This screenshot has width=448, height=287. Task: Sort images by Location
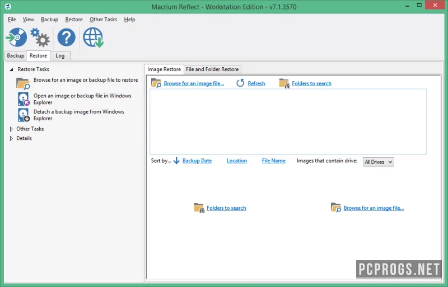(236, 161)
